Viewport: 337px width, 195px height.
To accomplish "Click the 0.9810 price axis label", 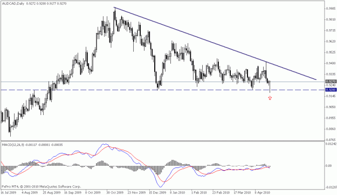I will click(331, 19).
